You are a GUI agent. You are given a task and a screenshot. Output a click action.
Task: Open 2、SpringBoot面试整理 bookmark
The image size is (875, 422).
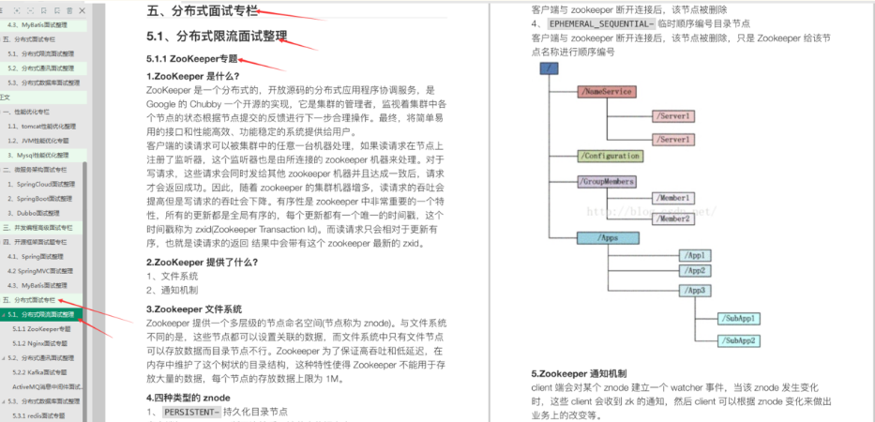[40, 199]
